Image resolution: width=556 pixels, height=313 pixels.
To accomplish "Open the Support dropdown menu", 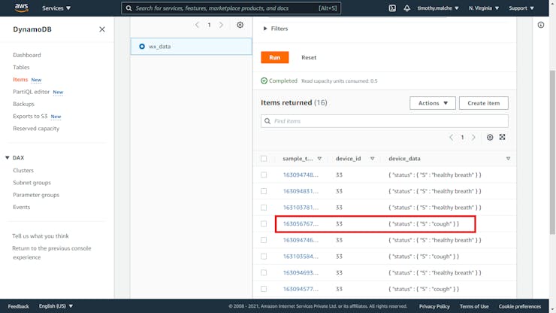I will (x=521, y=8).
